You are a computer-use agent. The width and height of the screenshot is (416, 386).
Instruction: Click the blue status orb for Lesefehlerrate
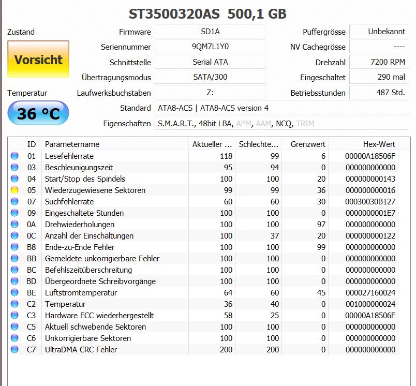point(14,156)
